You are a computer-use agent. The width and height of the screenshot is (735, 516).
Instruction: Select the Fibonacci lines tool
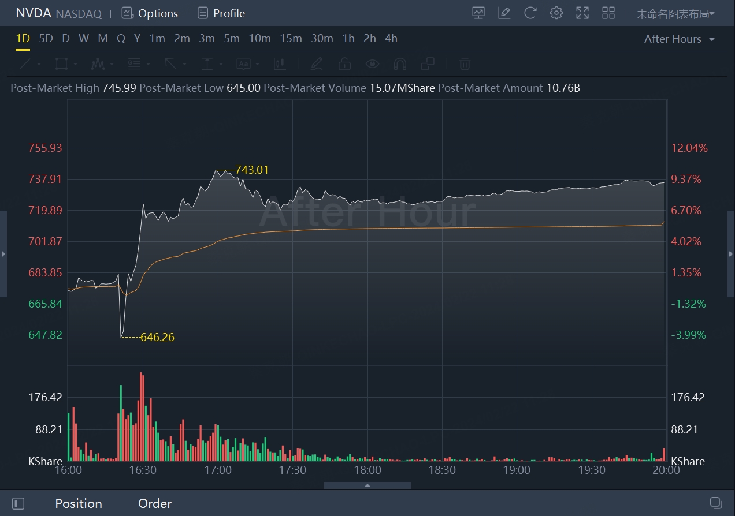pyautogui.click(x=134, y=63)
